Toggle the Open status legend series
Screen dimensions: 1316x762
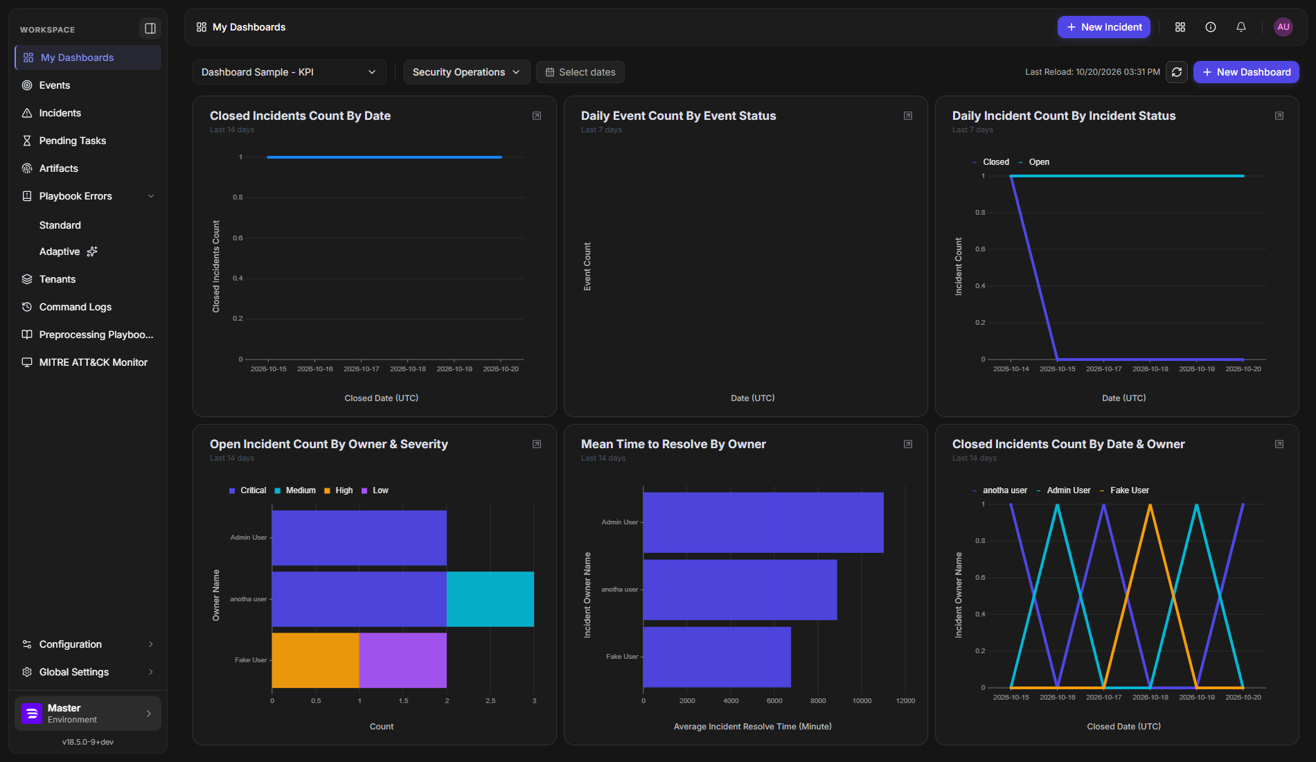tap(1033, 162)
